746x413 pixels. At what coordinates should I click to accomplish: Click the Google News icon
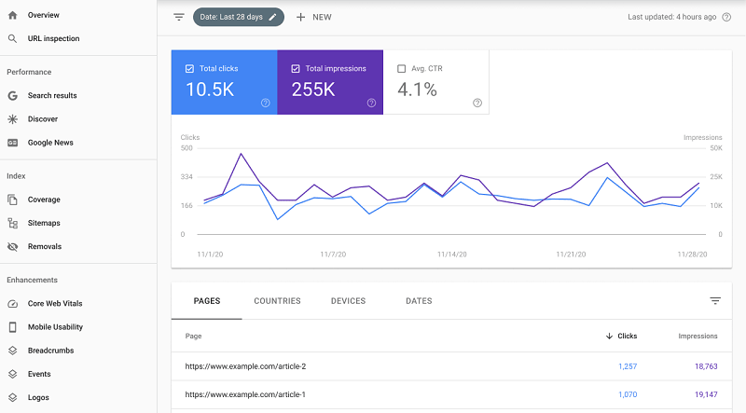tap(13, 143)
